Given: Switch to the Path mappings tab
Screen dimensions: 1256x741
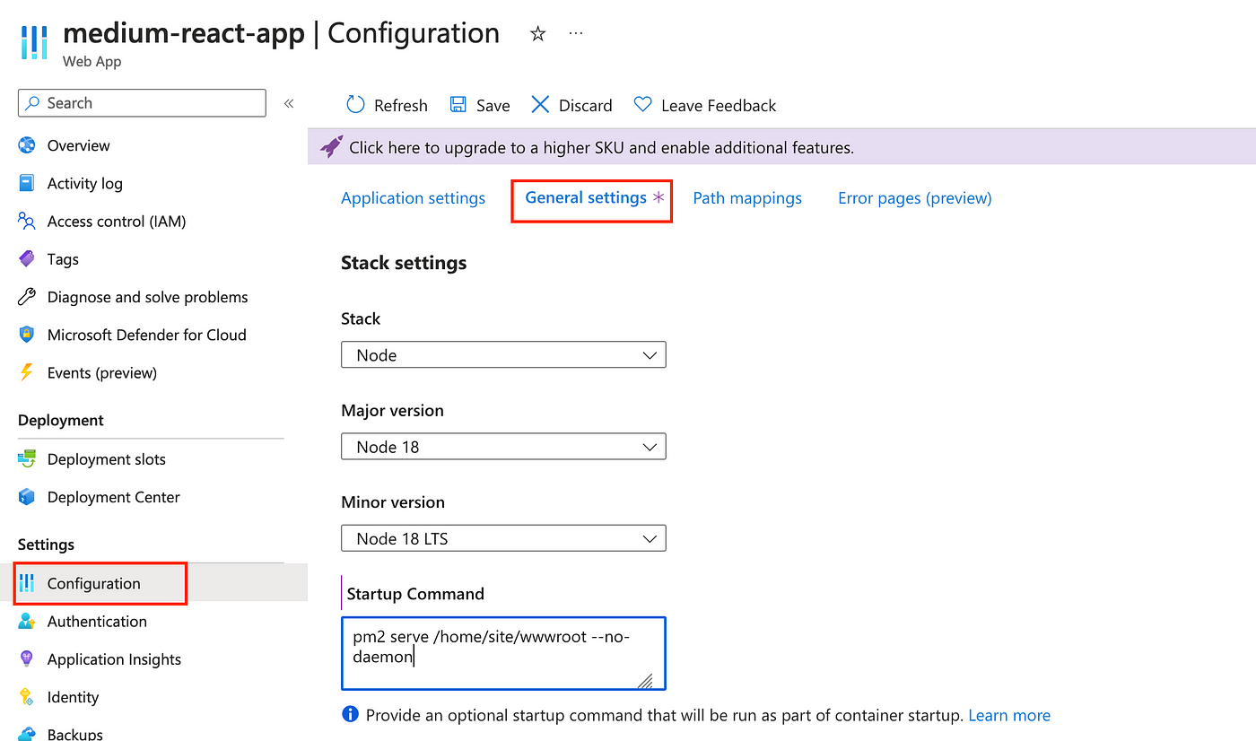Looking at the screenshot, I should pos(747,198).
